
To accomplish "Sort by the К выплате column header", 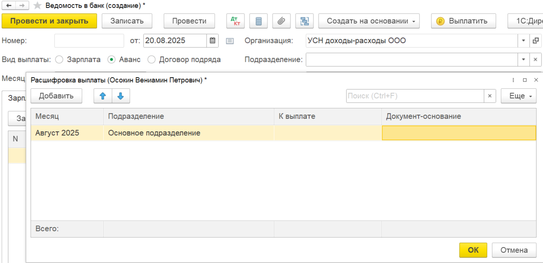I will tap(328, 116).
